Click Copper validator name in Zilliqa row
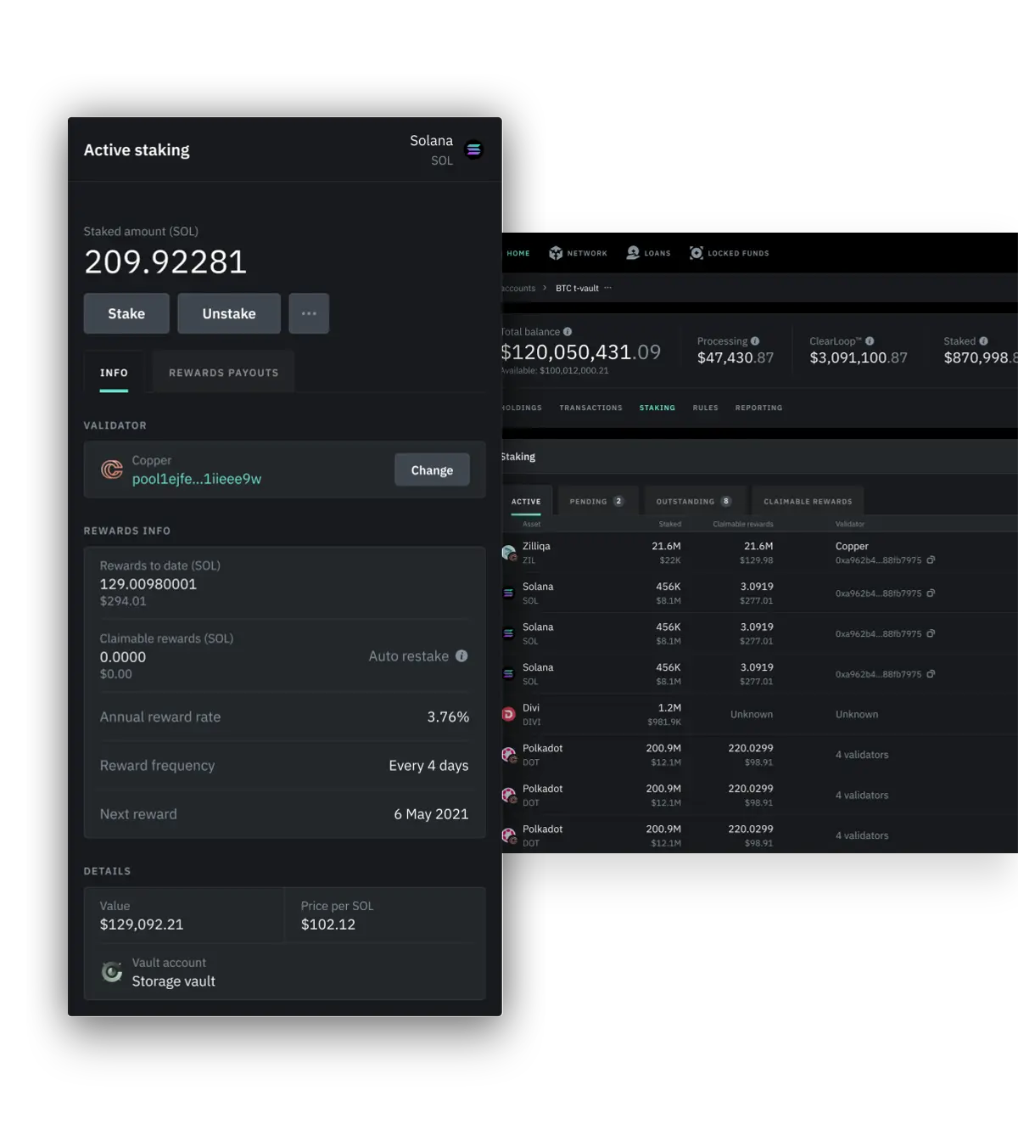The height and width of the screenshot is (1130, 1018). point(852,547)
